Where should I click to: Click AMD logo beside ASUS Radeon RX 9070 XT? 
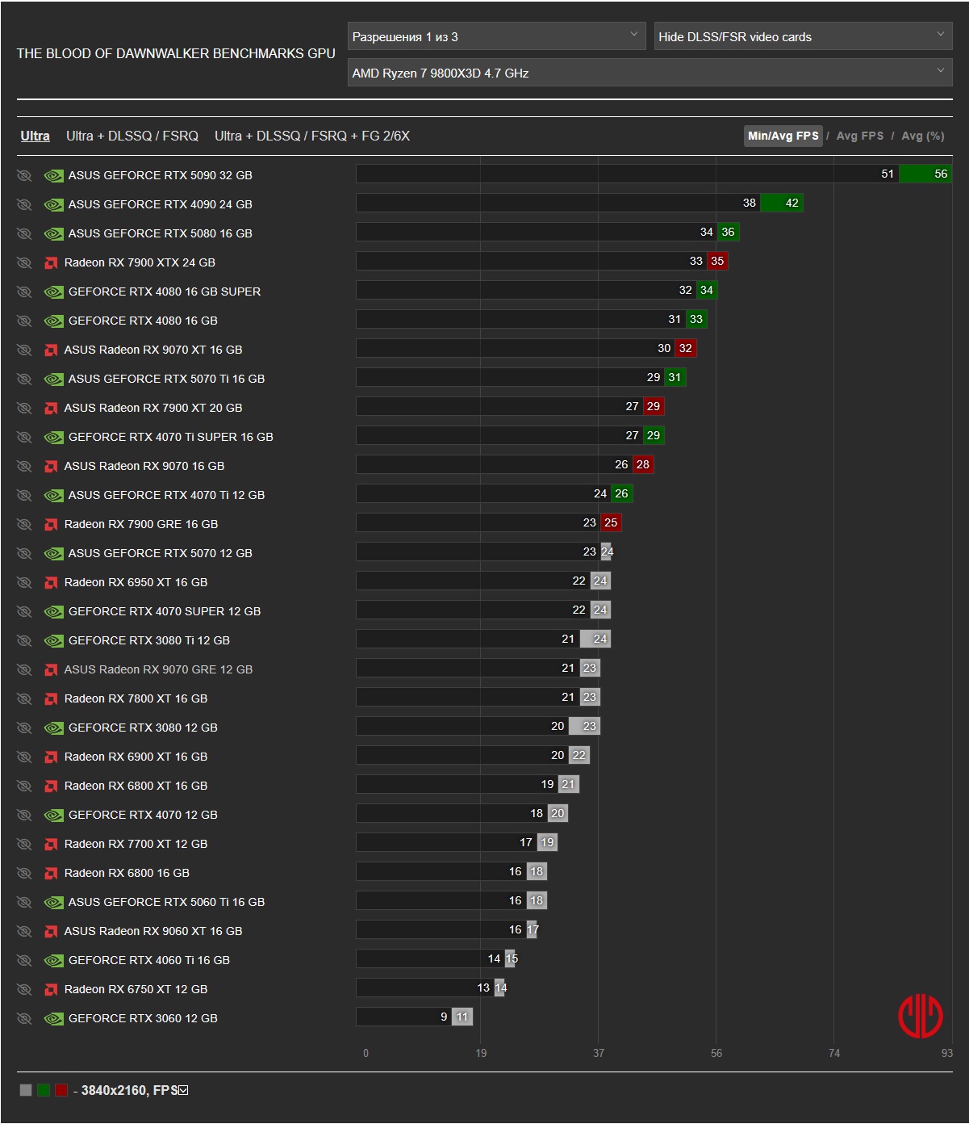click(51, 350)
